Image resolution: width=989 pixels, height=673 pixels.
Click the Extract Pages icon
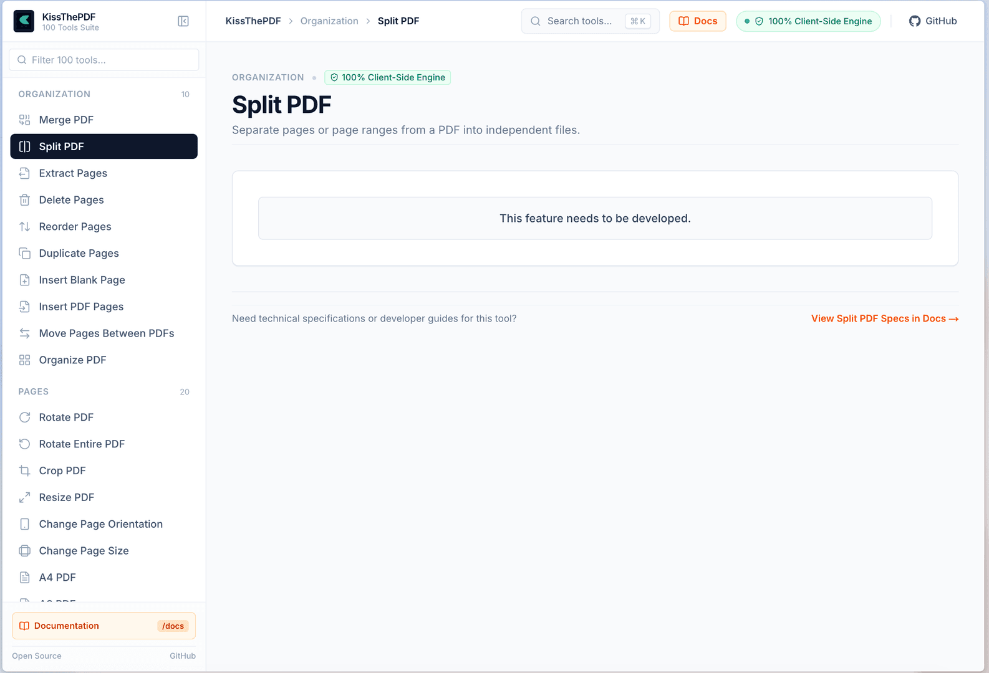(x=24, y=173)
